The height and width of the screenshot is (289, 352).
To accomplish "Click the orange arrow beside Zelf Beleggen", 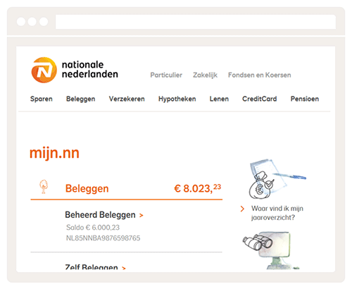I will (124, 268).
